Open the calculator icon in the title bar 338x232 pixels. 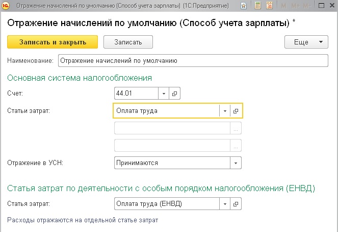coord(257,6)
